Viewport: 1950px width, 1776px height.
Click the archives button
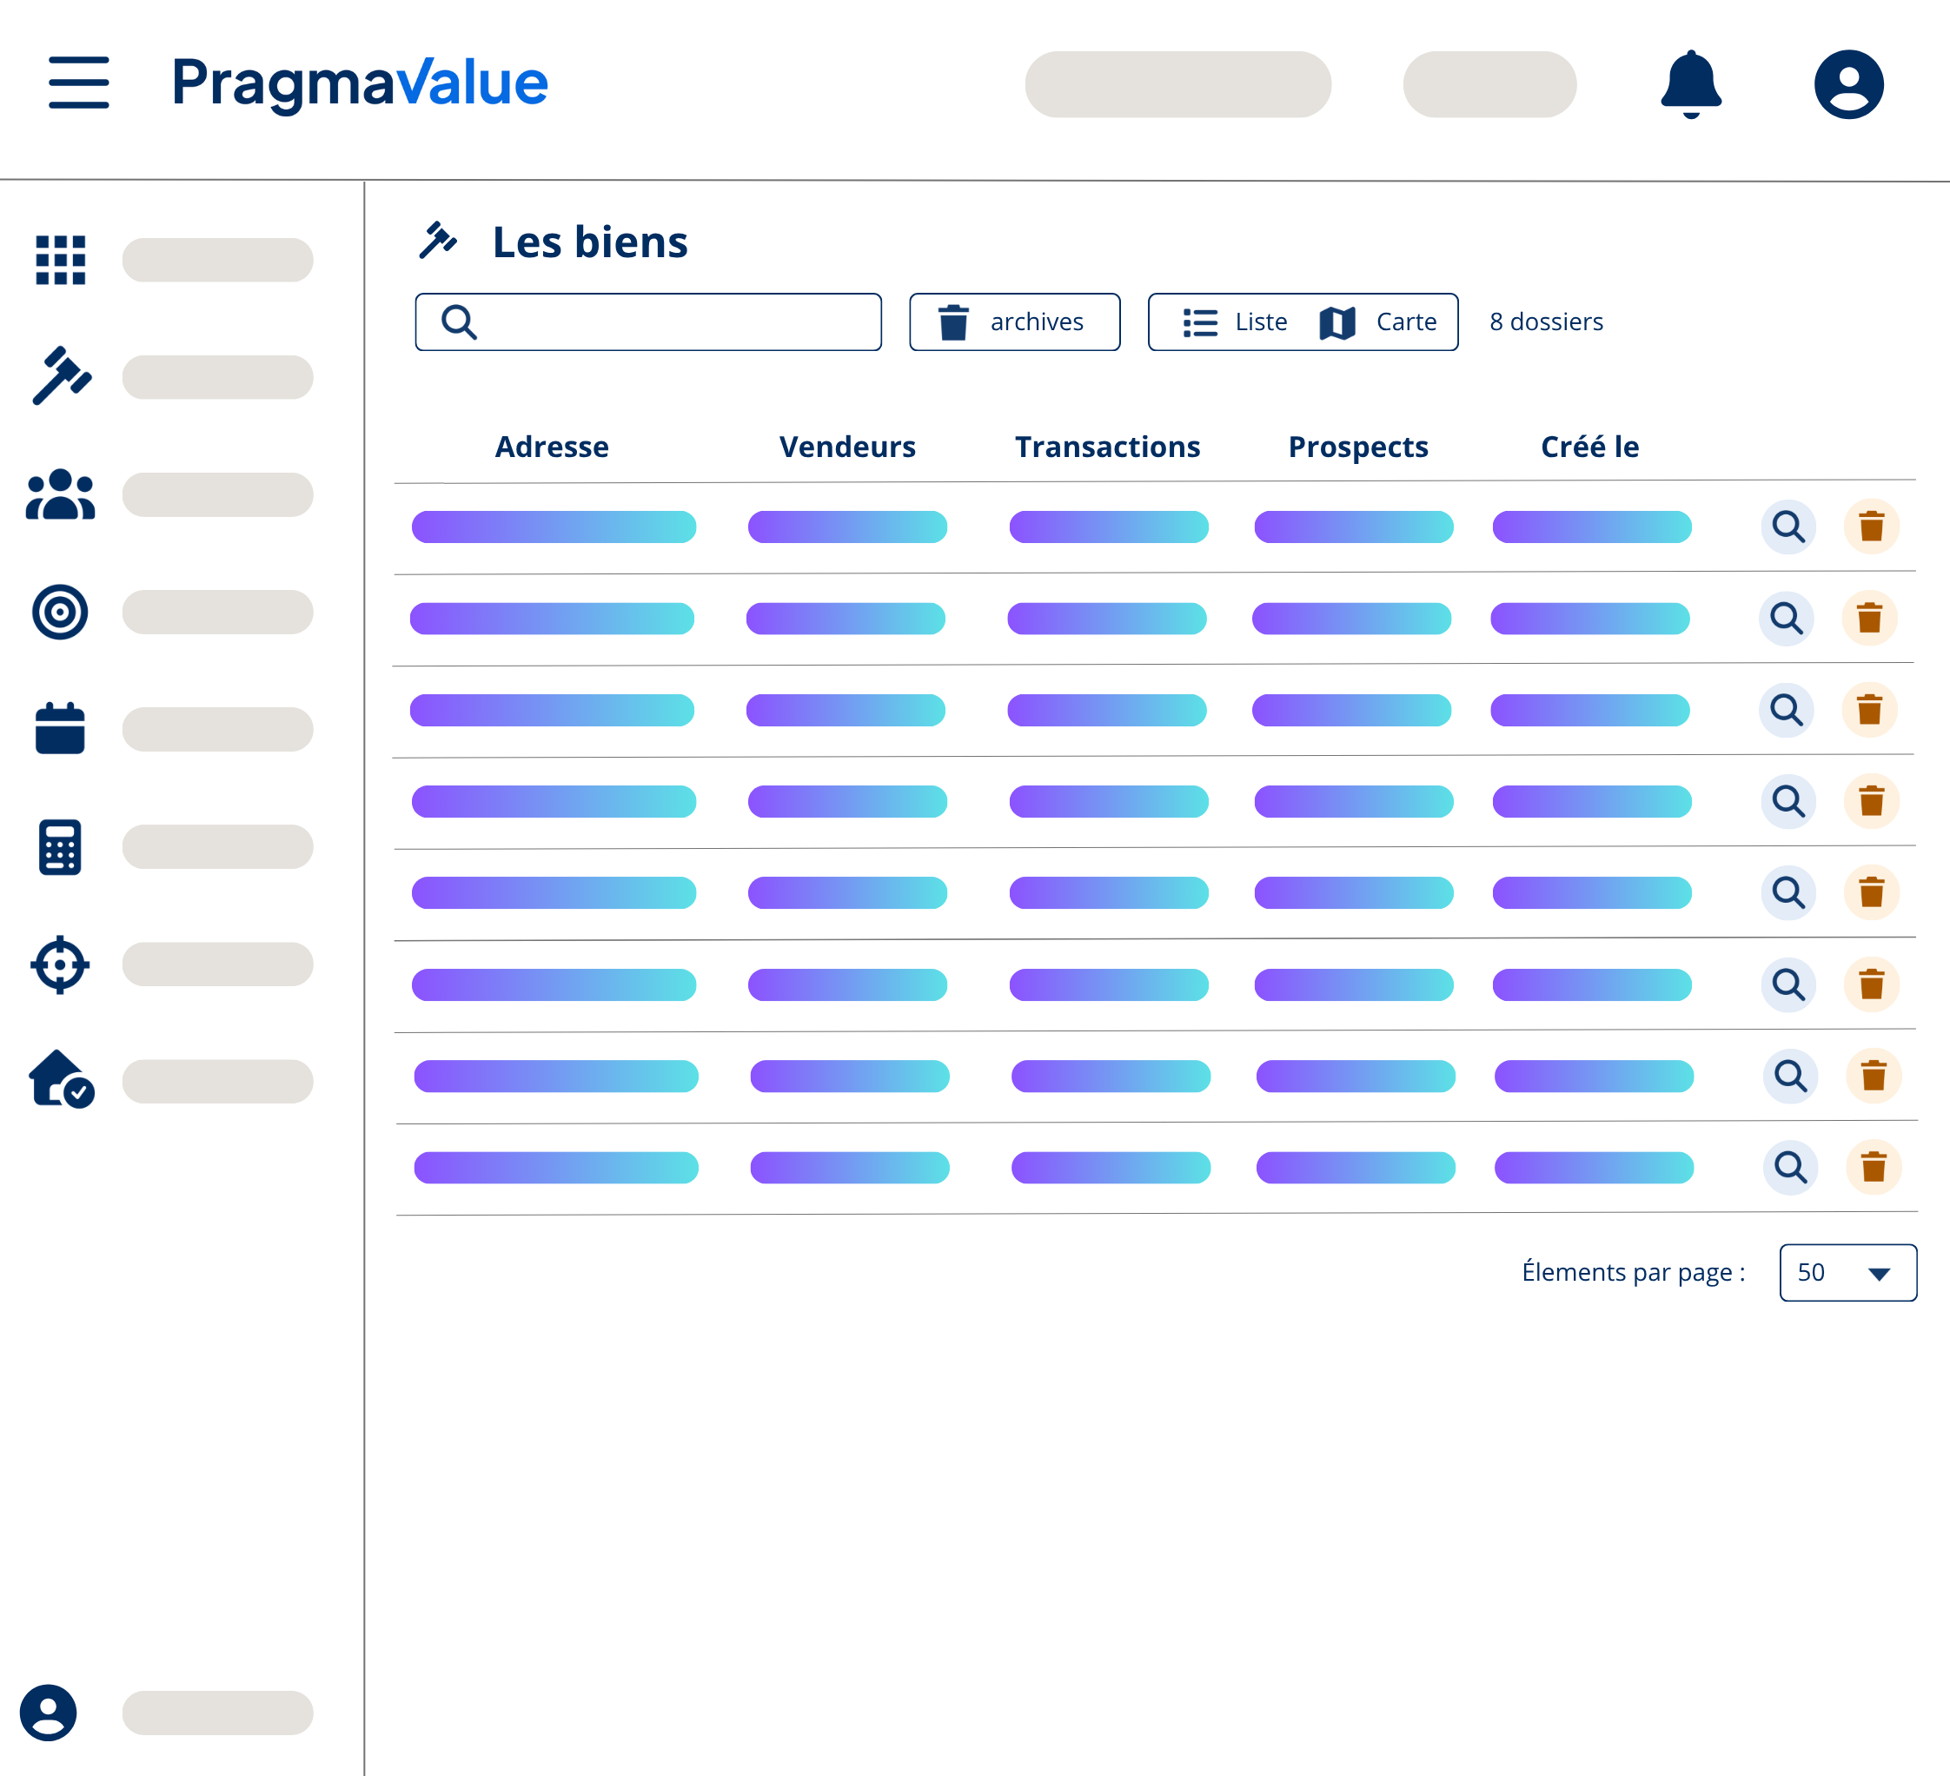click(x=1014, y=322)
